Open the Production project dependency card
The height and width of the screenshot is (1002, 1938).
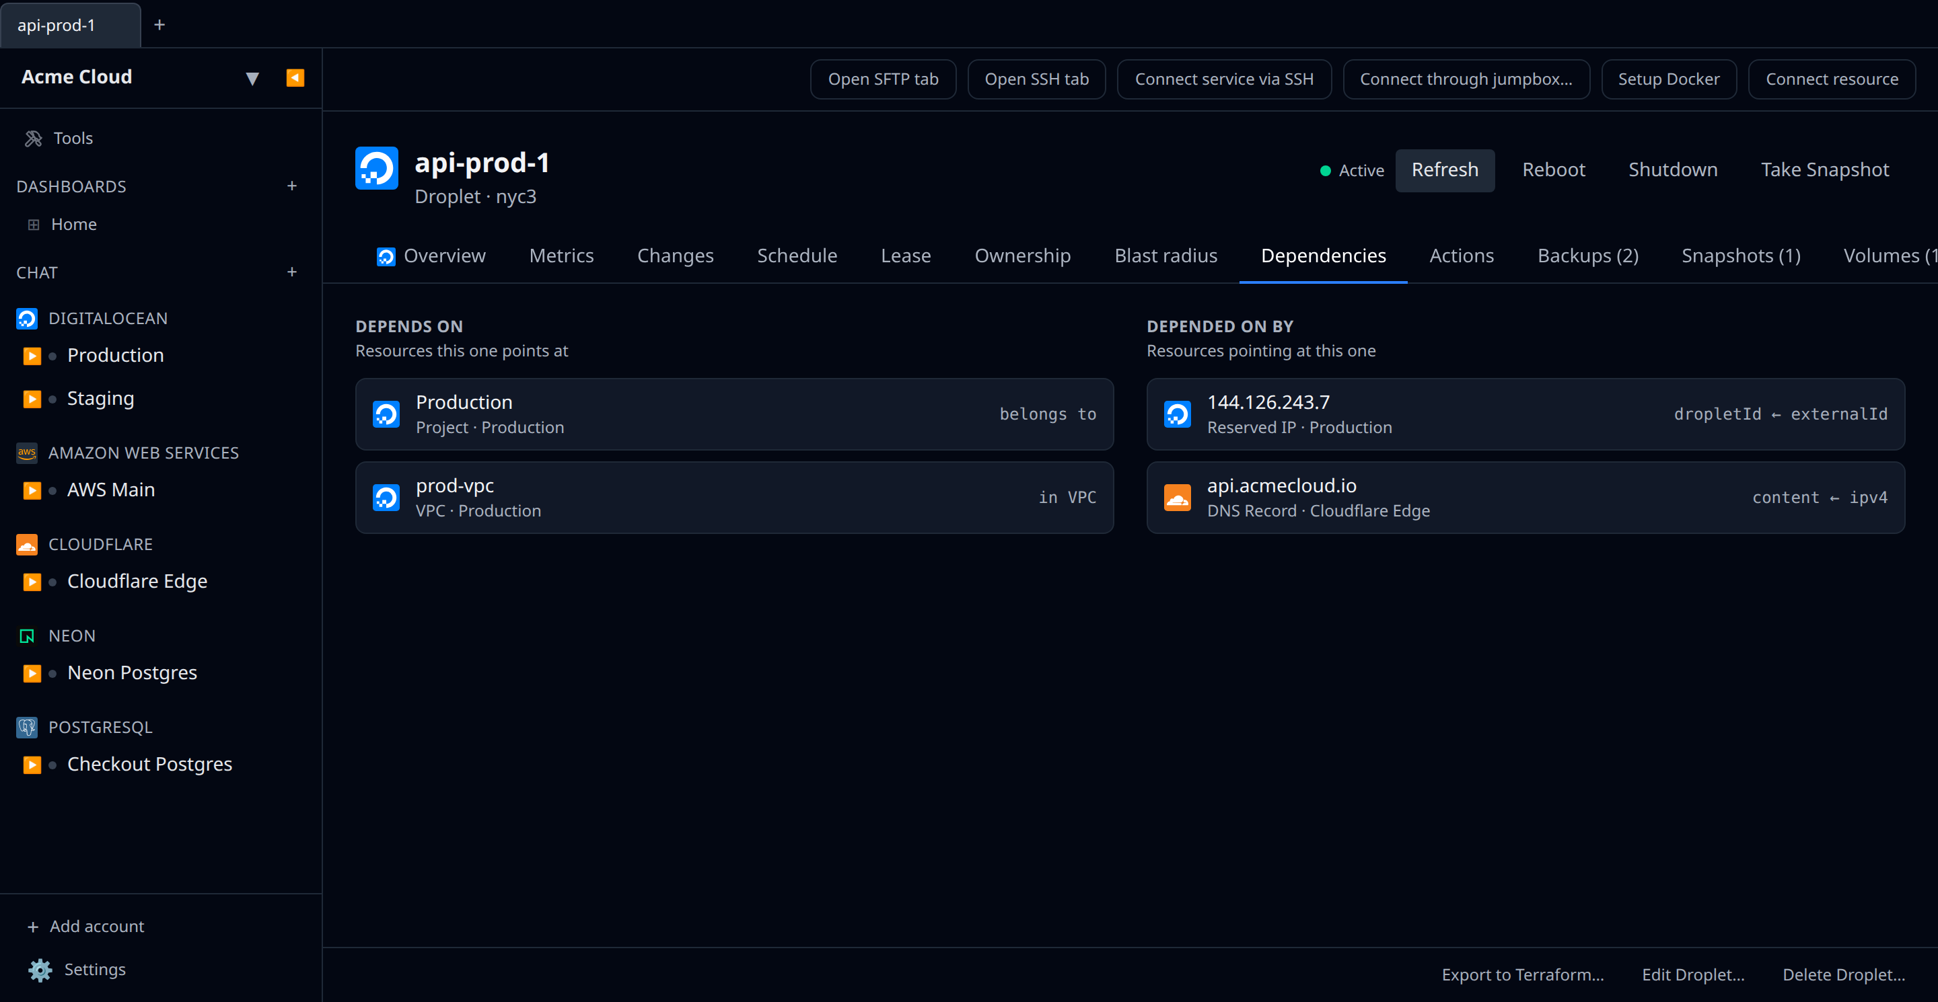pos(734,414)
